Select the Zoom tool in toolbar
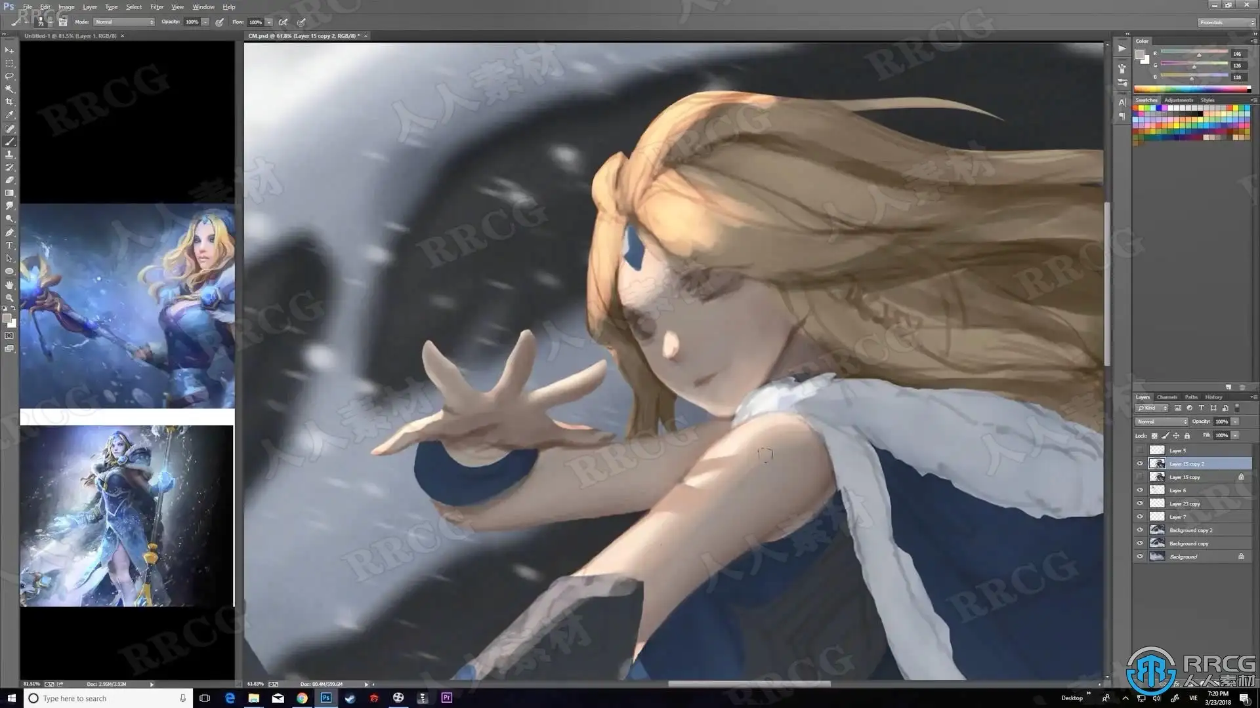The image size is (1260, 708). click(x=9, y=298)
